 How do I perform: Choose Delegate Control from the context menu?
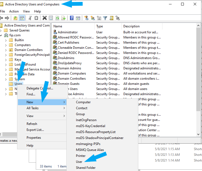point(42,88)
